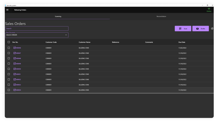The height and width of the screenshot is (122, 217).
Task: Open the hamburger navigation menu
Action: tap(7, 10)
